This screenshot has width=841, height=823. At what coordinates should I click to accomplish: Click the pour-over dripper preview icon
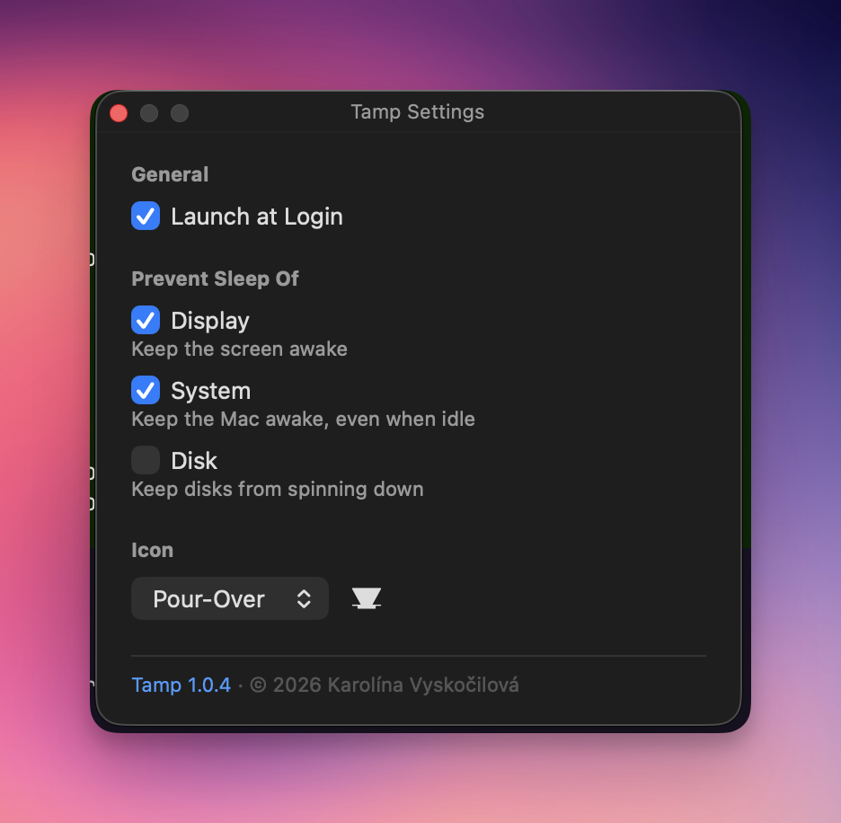click(x=367, y=597)
